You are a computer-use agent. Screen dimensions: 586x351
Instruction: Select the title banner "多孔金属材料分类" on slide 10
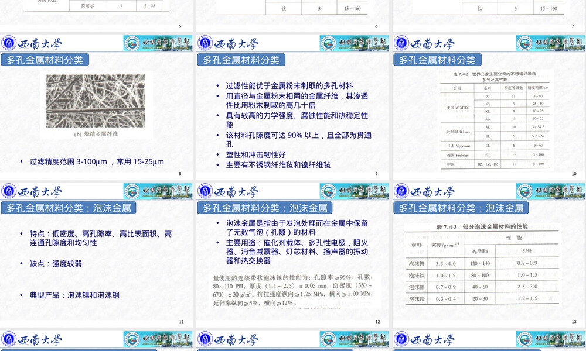point(437,60)
